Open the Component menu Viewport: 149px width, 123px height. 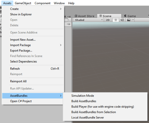tap(42, 3)
